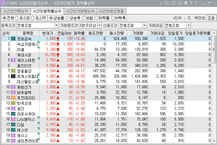Sort by the 현재가 column header
The width and height of the screenshot is (217, 145).
pos(48,33)
